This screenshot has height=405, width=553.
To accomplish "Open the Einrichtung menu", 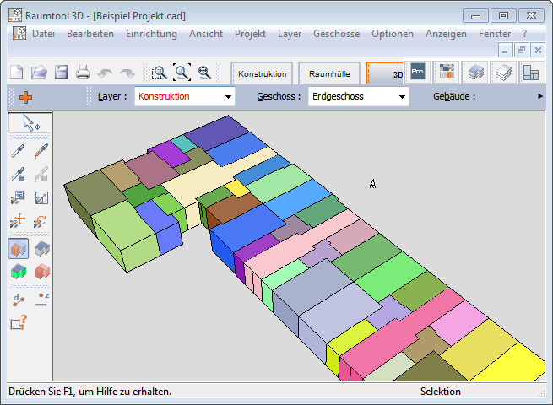I will pyautogui.click(x=151, y=34).
